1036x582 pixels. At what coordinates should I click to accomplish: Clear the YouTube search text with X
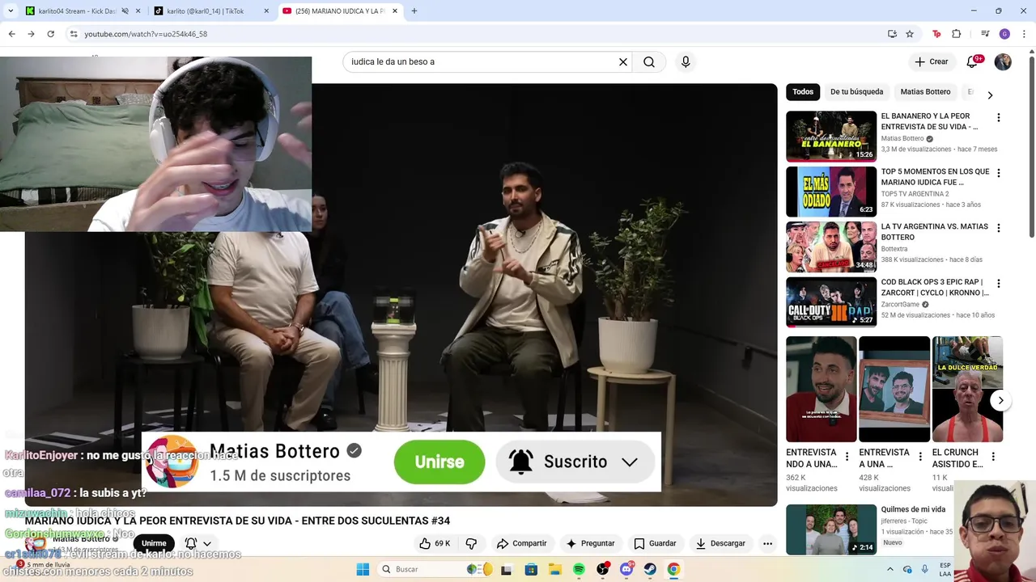623,61
